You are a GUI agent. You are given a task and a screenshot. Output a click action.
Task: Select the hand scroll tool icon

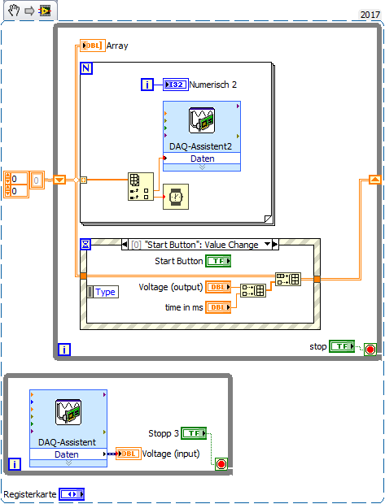coord(14,11)
